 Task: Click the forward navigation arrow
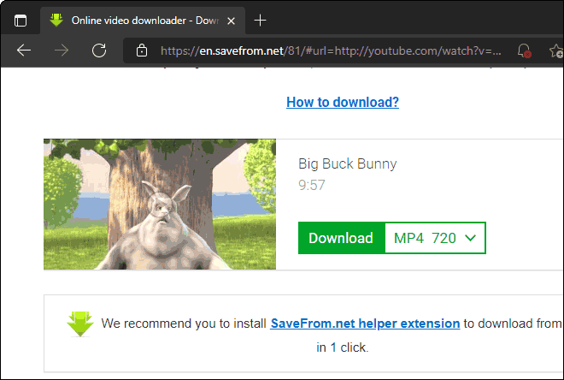[62, 50]
